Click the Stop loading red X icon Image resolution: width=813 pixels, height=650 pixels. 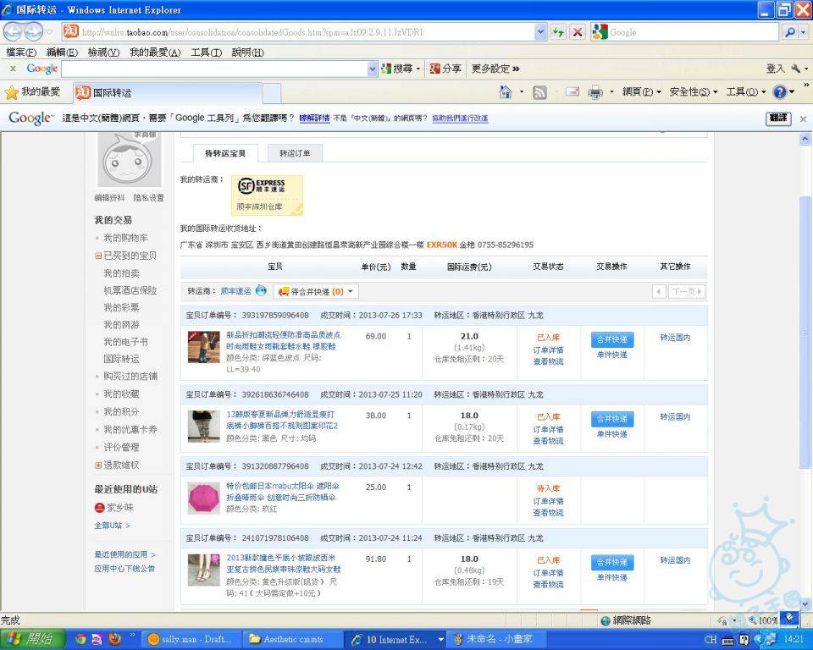(x=578, y=32)
